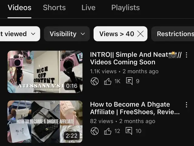The image size is (194, 146).
Task: Click the Dhgate Affiliate video thumbnail
Action: pos(45,122)
